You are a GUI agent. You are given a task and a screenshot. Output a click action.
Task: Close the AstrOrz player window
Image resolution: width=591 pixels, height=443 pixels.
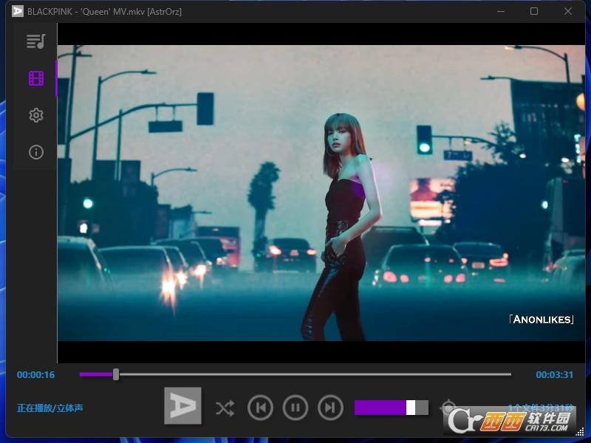point(568,11)
